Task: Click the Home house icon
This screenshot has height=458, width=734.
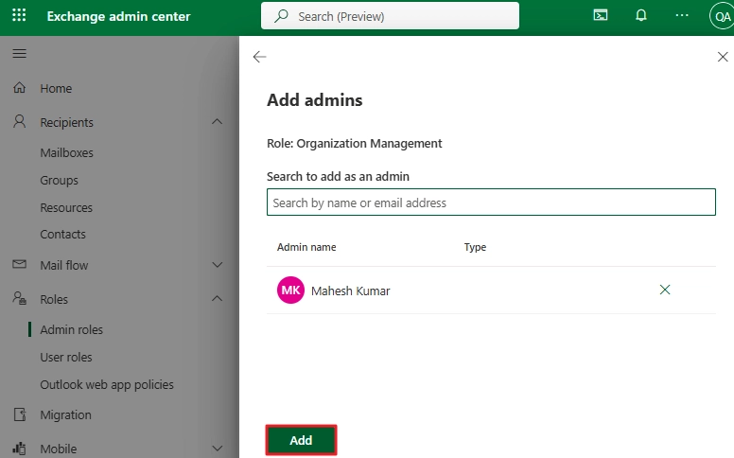Action: coord(19,88)
